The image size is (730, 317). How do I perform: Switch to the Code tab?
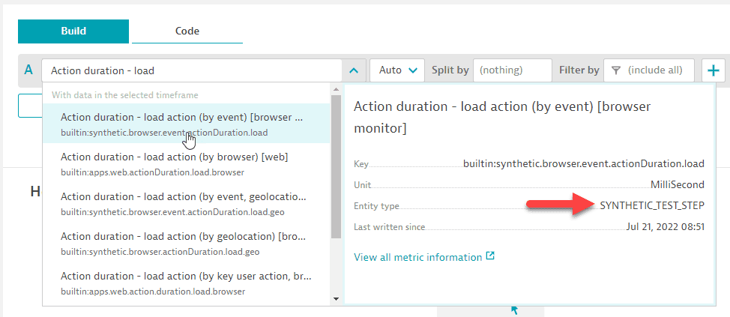(187, 31)
